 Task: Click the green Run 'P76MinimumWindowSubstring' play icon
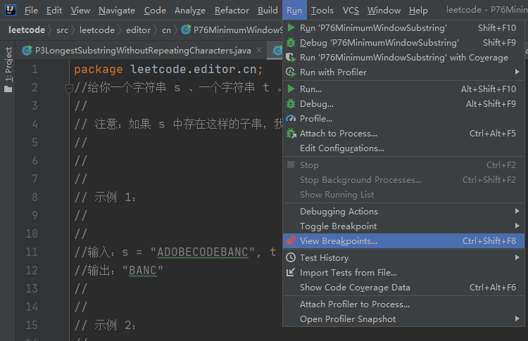click(291, 28)
